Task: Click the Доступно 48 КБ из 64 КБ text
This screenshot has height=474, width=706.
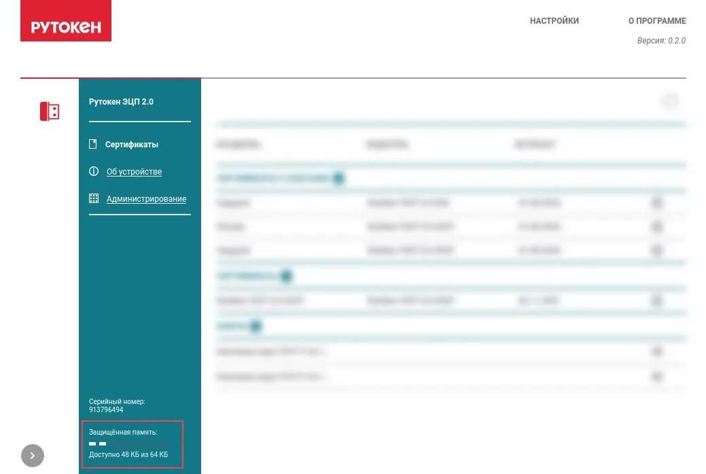Action: [128, 454]
